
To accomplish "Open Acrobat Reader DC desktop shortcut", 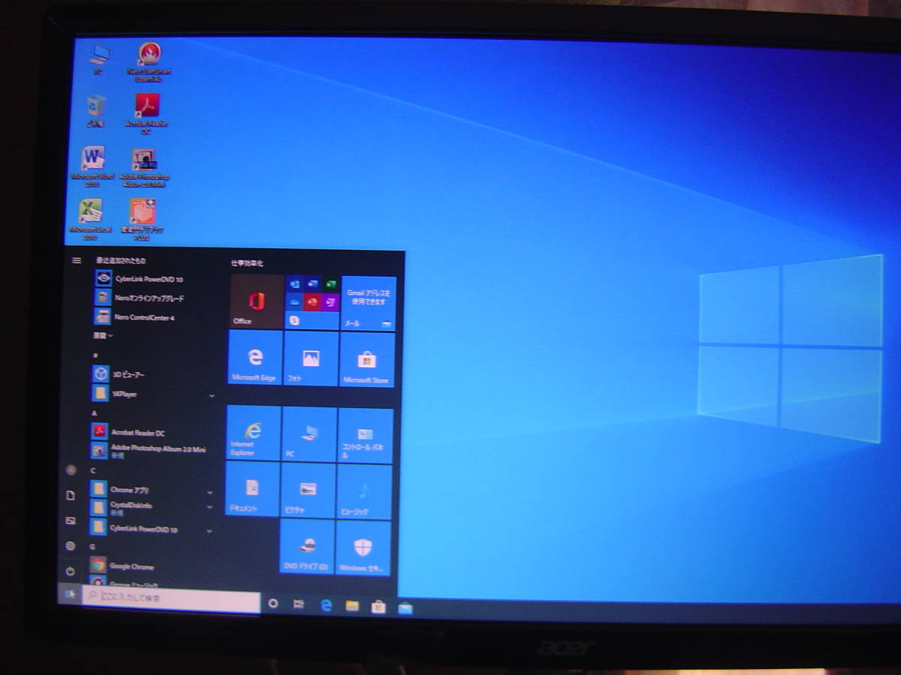I will 146,113.
